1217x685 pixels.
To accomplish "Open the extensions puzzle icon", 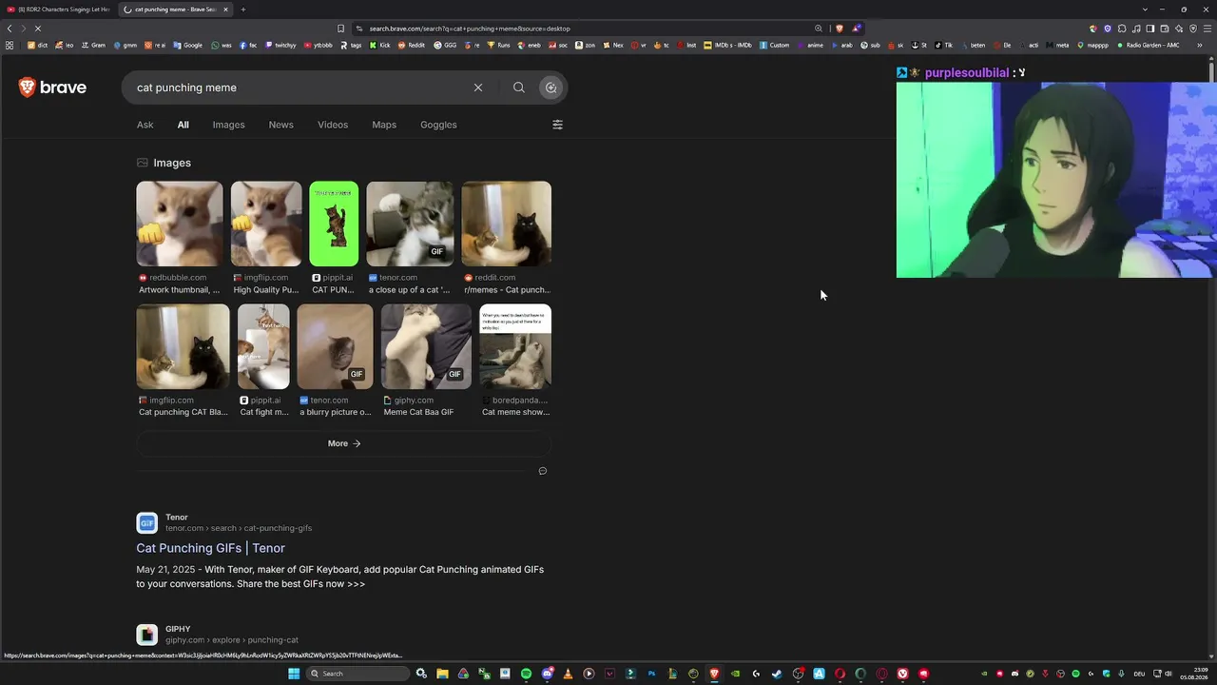I will 1122,29.
